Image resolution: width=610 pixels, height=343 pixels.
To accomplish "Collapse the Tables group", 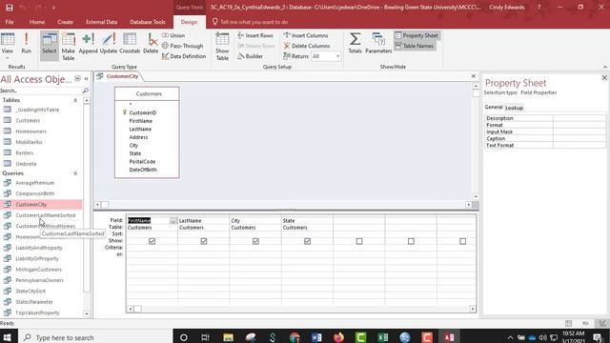I will click(75, 100).
